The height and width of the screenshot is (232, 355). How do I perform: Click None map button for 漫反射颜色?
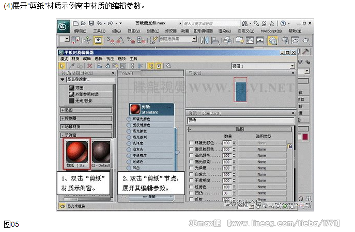point(262,150)
